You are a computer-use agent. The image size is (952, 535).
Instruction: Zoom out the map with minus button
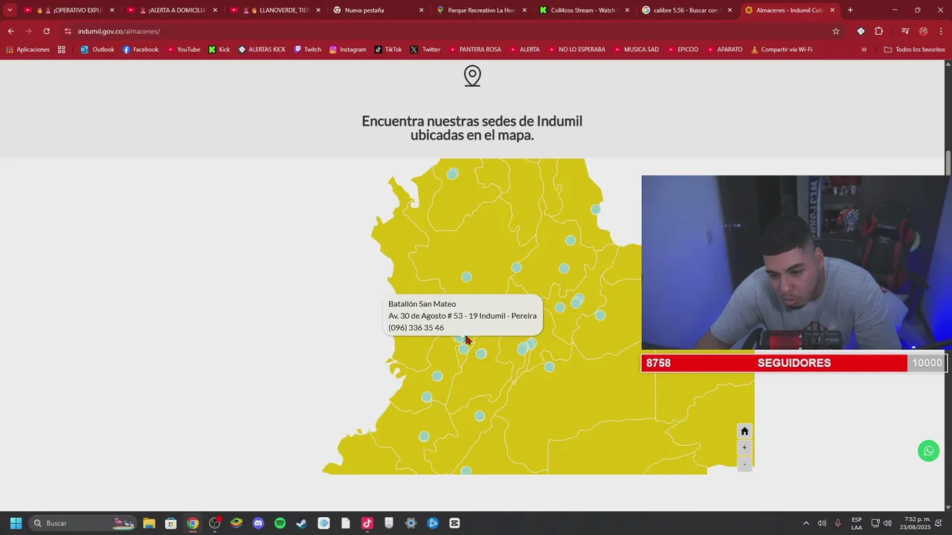pos(744,464)
